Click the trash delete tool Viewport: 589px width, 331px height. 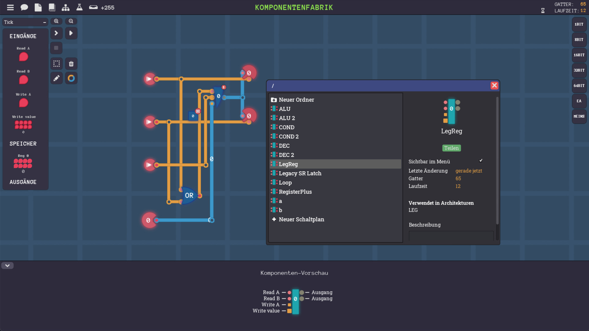click(71, 64)
